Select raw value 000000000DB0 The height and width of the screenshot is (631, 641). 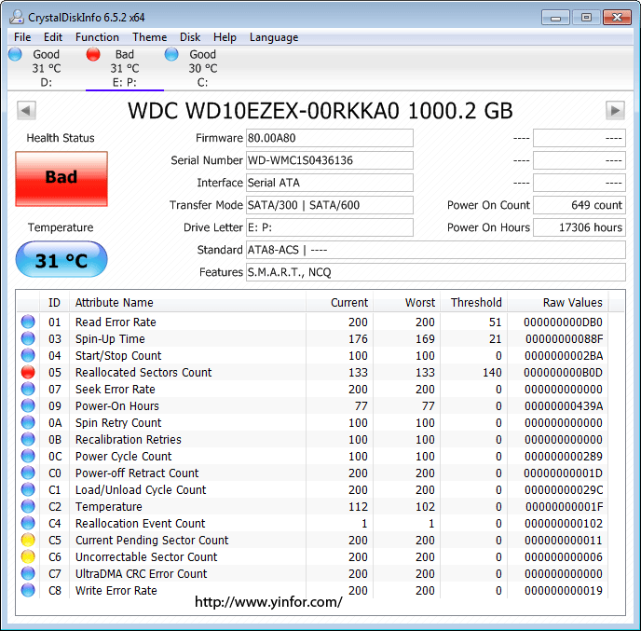coord(563,322)
